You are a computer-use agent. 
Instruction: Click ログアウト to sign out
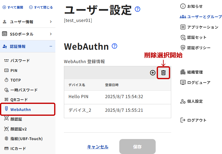[194, 120]
